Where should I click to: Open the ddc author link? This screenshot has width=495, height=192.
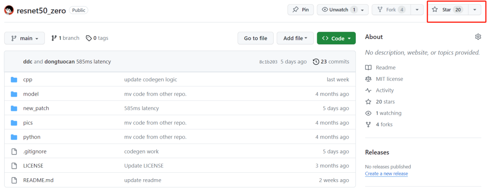click(x=28, y=62)
